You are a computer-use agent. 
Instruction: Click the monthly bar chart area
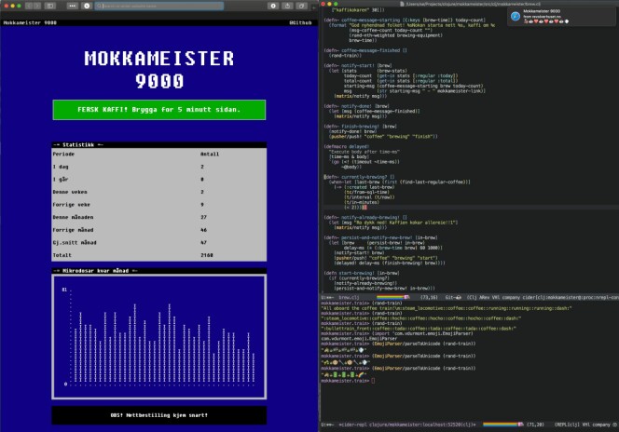(159, 337)
